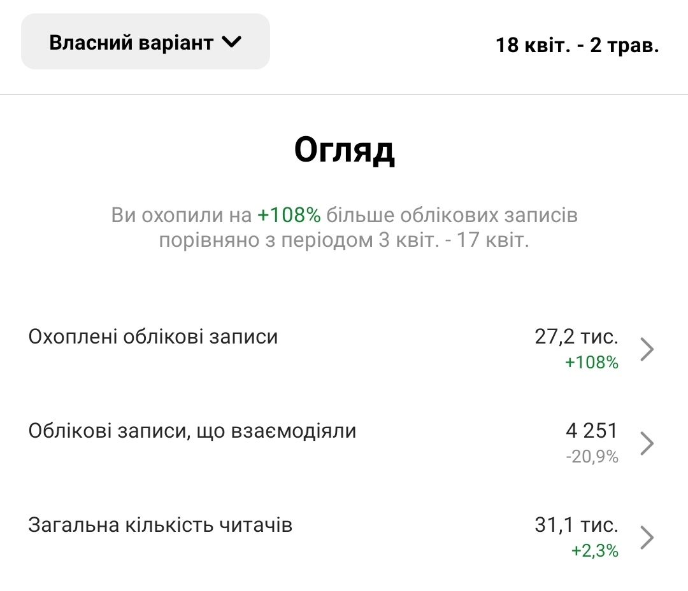Click the summary text "більше облікових записів"

coord(452,216)
